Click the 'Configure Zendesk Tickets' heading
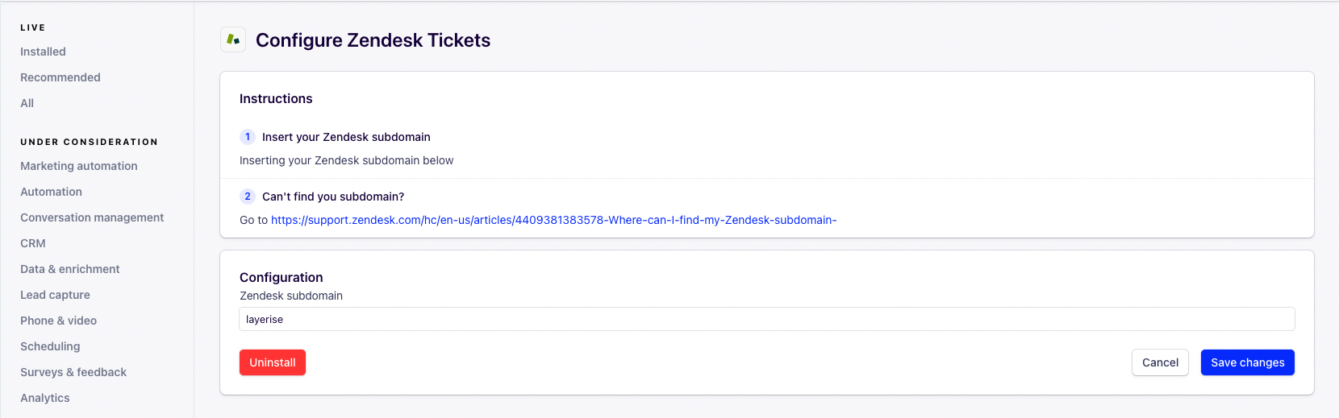The image size is (1339, 418). tap(373, 40)
